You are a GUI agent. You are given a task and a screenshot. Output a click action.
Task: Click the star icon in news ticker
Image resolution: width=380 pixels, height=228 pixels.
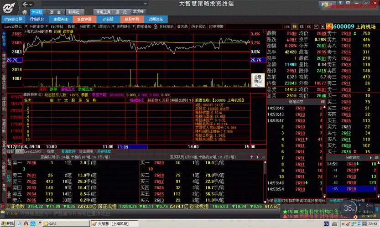pyautogui.click(x=16, y=213)
